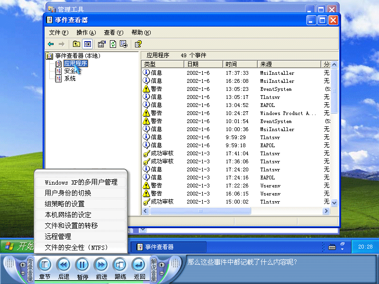This screenshot has width=379, height=284.
Task: Click the 跟练 practice button
Action: (120, 265)
